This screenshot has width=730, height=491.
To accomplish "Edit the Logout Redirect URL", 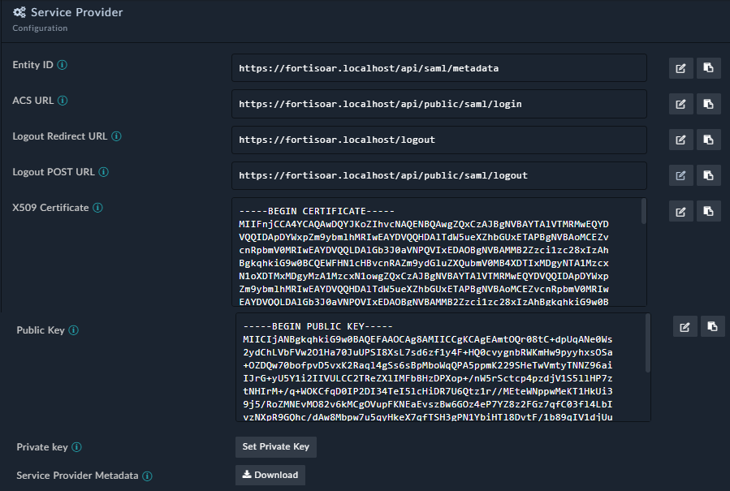I will pyautogui.click(x=681, y=140).
